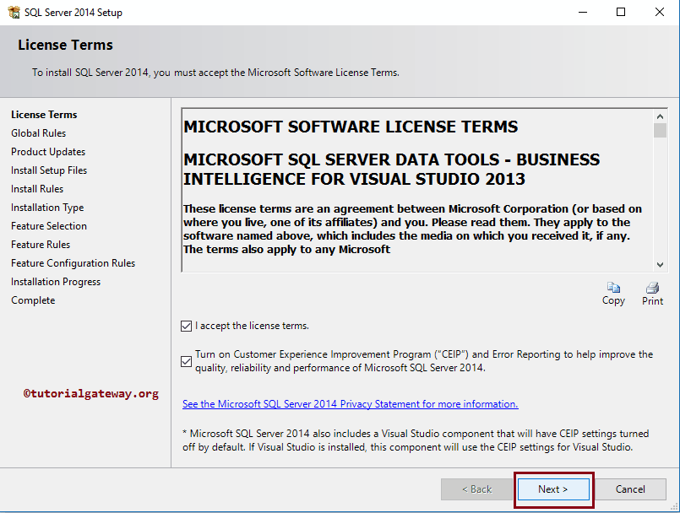This screenshot has height=513, width=680.
Task: Click the Print icon to print license terms
Action: tap(651, 289)
